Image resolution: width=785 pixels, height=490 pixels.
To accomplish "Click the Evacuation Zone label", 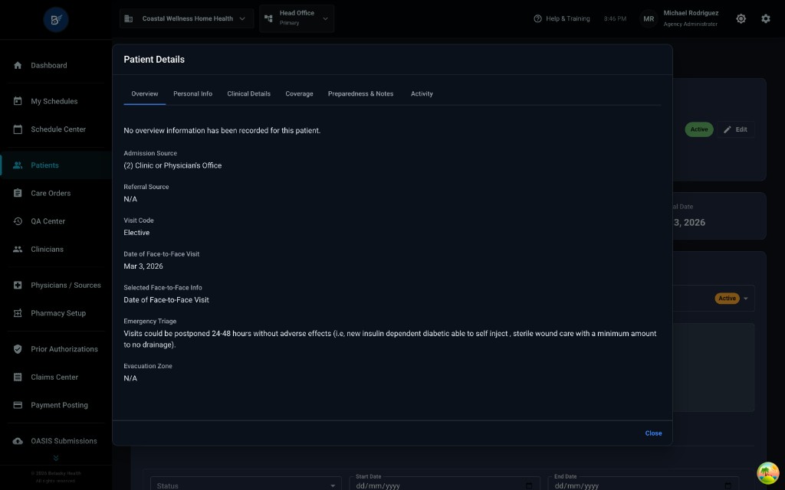I will point(148,366).
